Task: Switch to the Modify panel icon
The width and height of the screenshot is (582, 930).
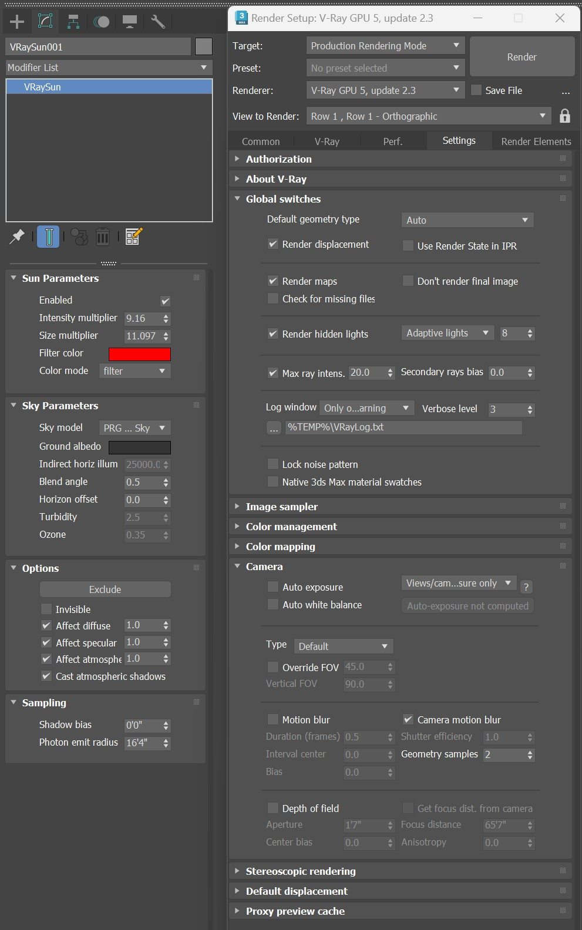Action: point(45,22)
